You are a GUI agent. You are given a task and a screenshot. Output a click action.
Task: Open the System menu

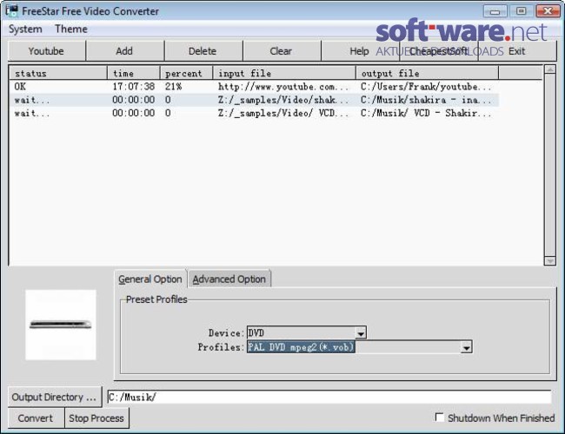tap(25, 30)
